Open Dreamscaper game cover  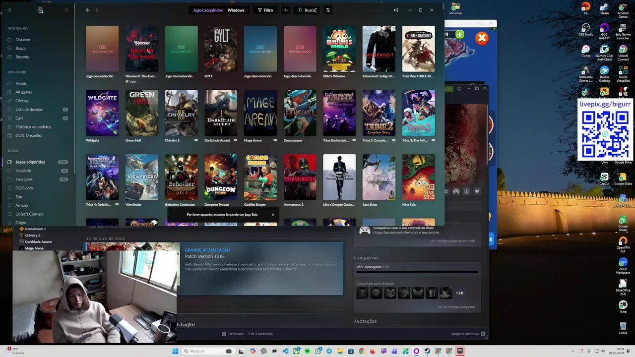point(300,113)
